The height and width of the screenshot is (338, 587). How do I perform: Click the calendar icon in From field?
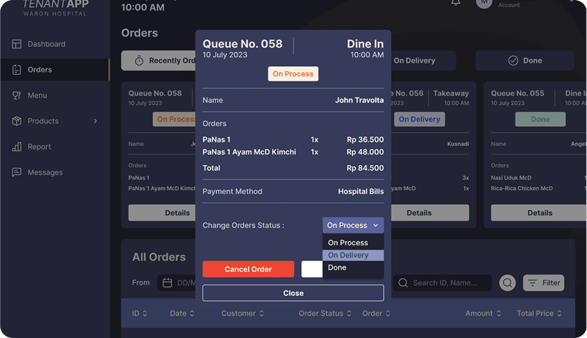[x=168, y=283]
